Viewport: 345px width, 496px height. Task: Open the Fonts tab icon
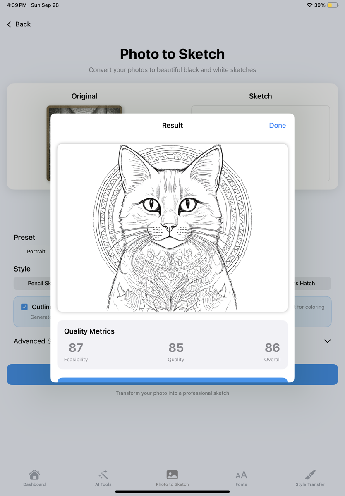tap(241, 475)
